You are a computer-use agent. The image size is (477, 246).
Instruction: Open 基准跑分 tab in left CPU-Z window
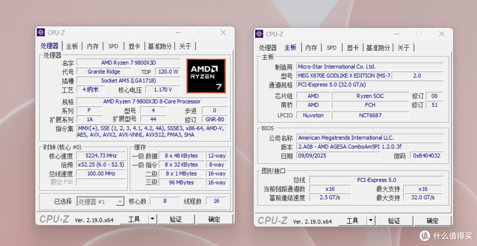(x=160, y=46)
